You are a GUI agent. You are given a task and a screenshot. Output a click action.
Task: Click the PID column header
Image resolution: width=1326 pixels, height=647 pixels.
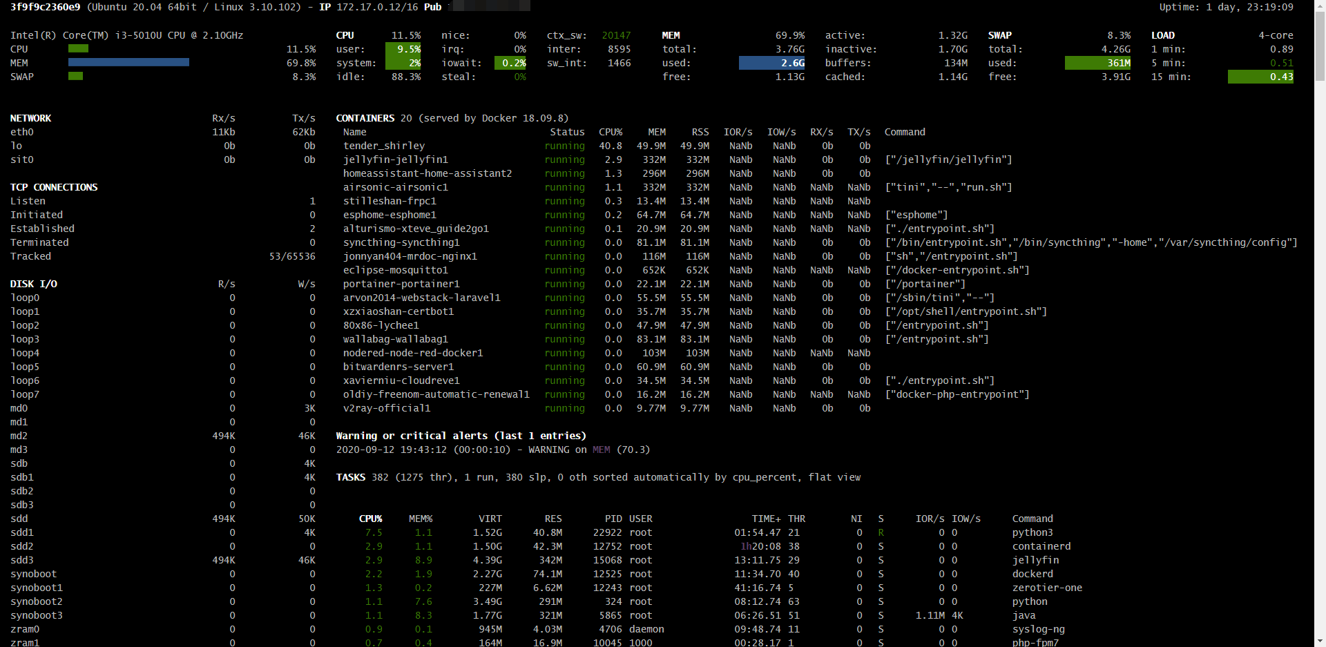pos(613,519)
